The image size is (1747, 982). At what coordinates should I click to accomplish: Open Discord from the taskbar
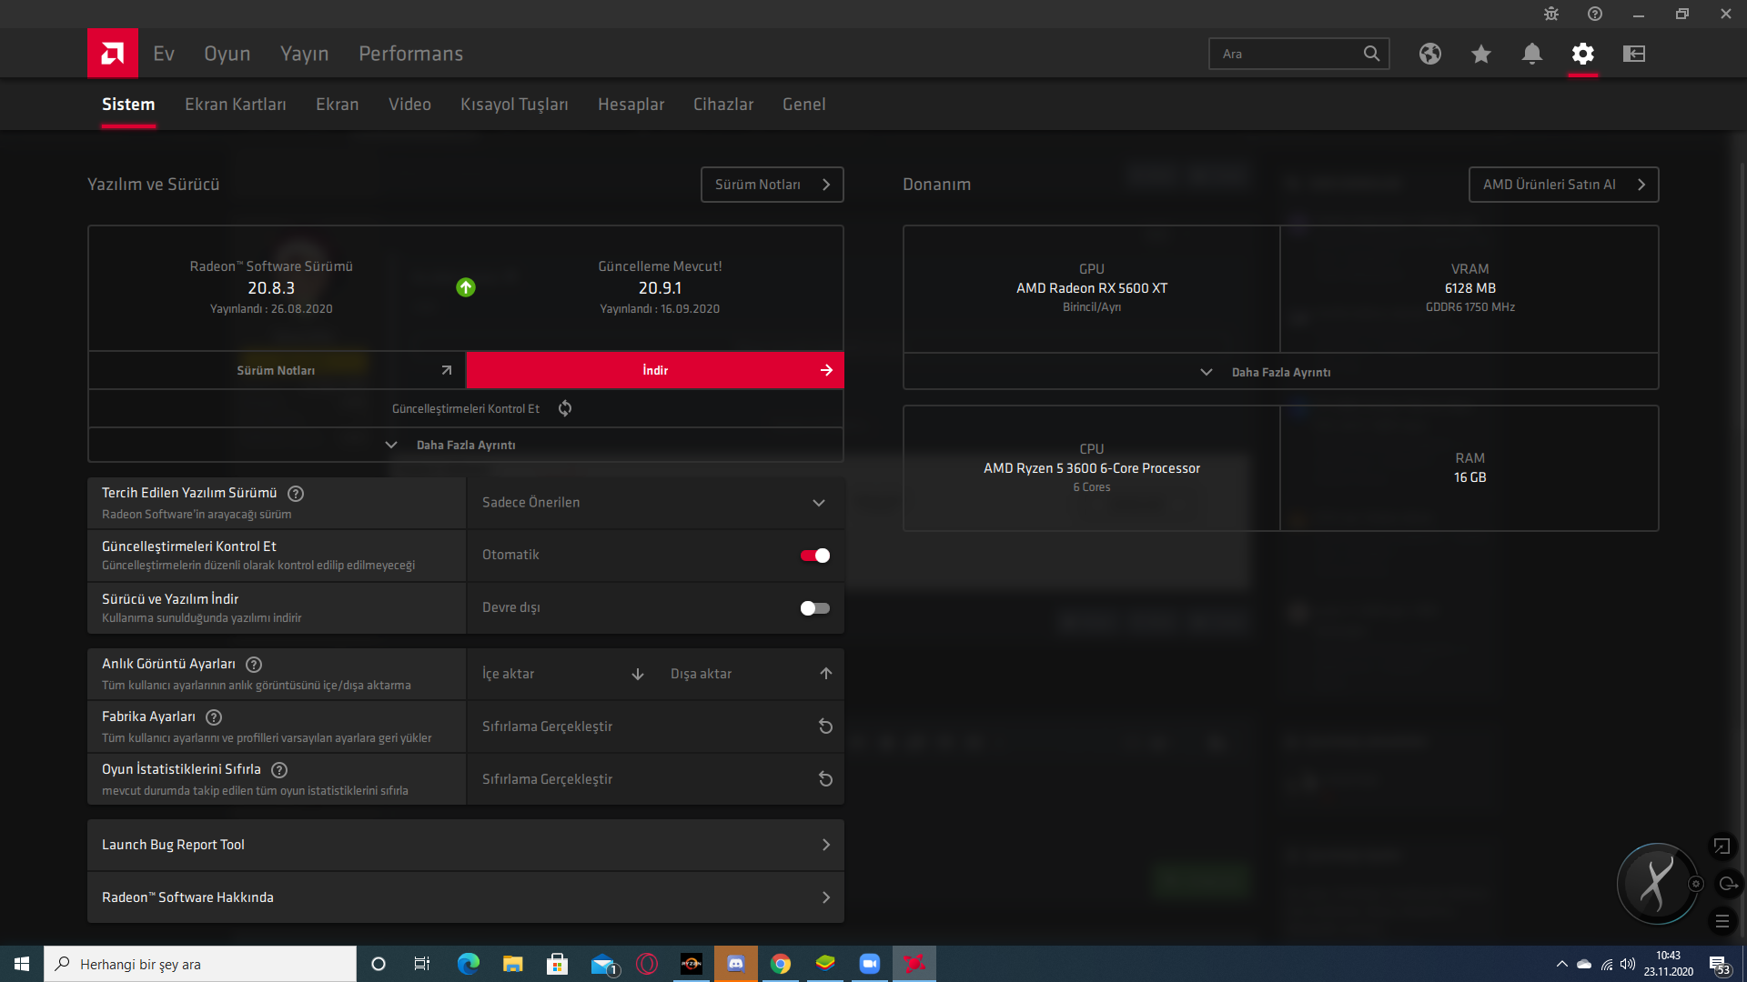[x=735, y=964]
